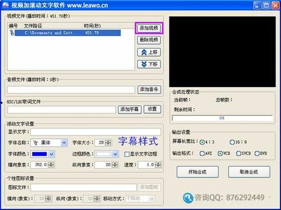Cancel synthesis with 取消合成 button

pyautogui.click(x=249, y=172)
